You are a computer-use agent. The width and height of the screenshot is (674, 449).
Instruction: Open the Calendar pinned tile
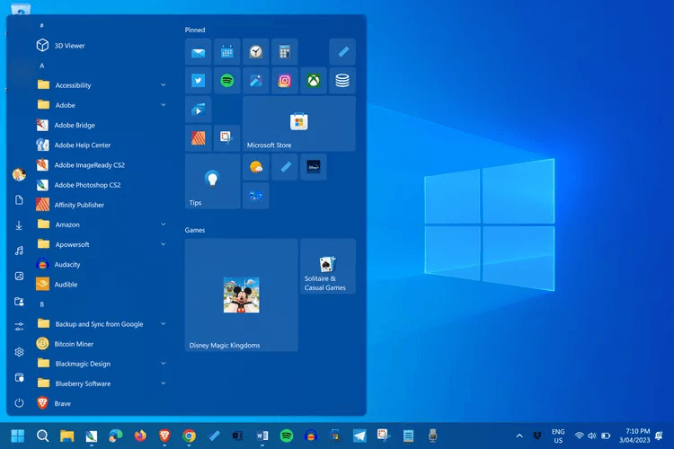pos(227,52)
